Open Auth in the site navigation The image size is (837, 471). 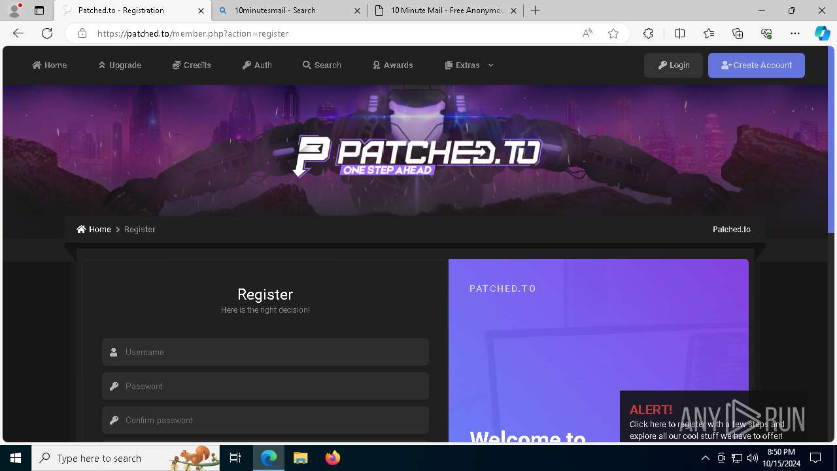[257, 65]
